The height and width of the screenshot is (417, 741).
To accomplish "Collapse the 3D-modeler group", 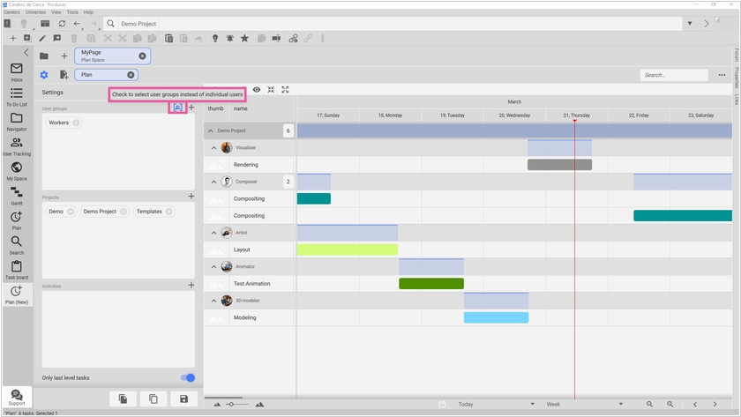I will pyautogui.click(x=213, y=301).
